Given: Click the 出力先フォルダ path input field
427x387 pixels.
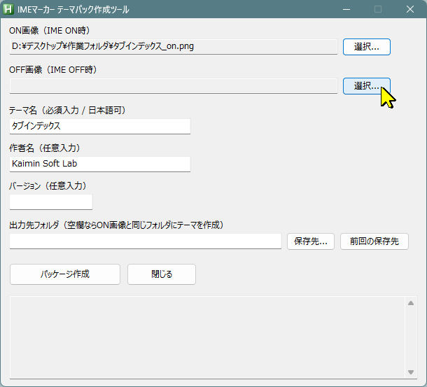Looking at the screenshot, I should click(146, 241).
